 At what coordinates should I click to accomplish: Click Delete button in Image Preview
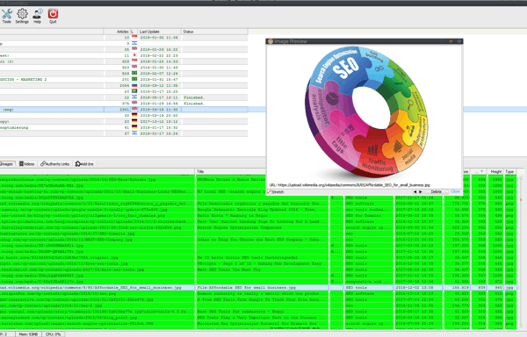coord(436,191)
